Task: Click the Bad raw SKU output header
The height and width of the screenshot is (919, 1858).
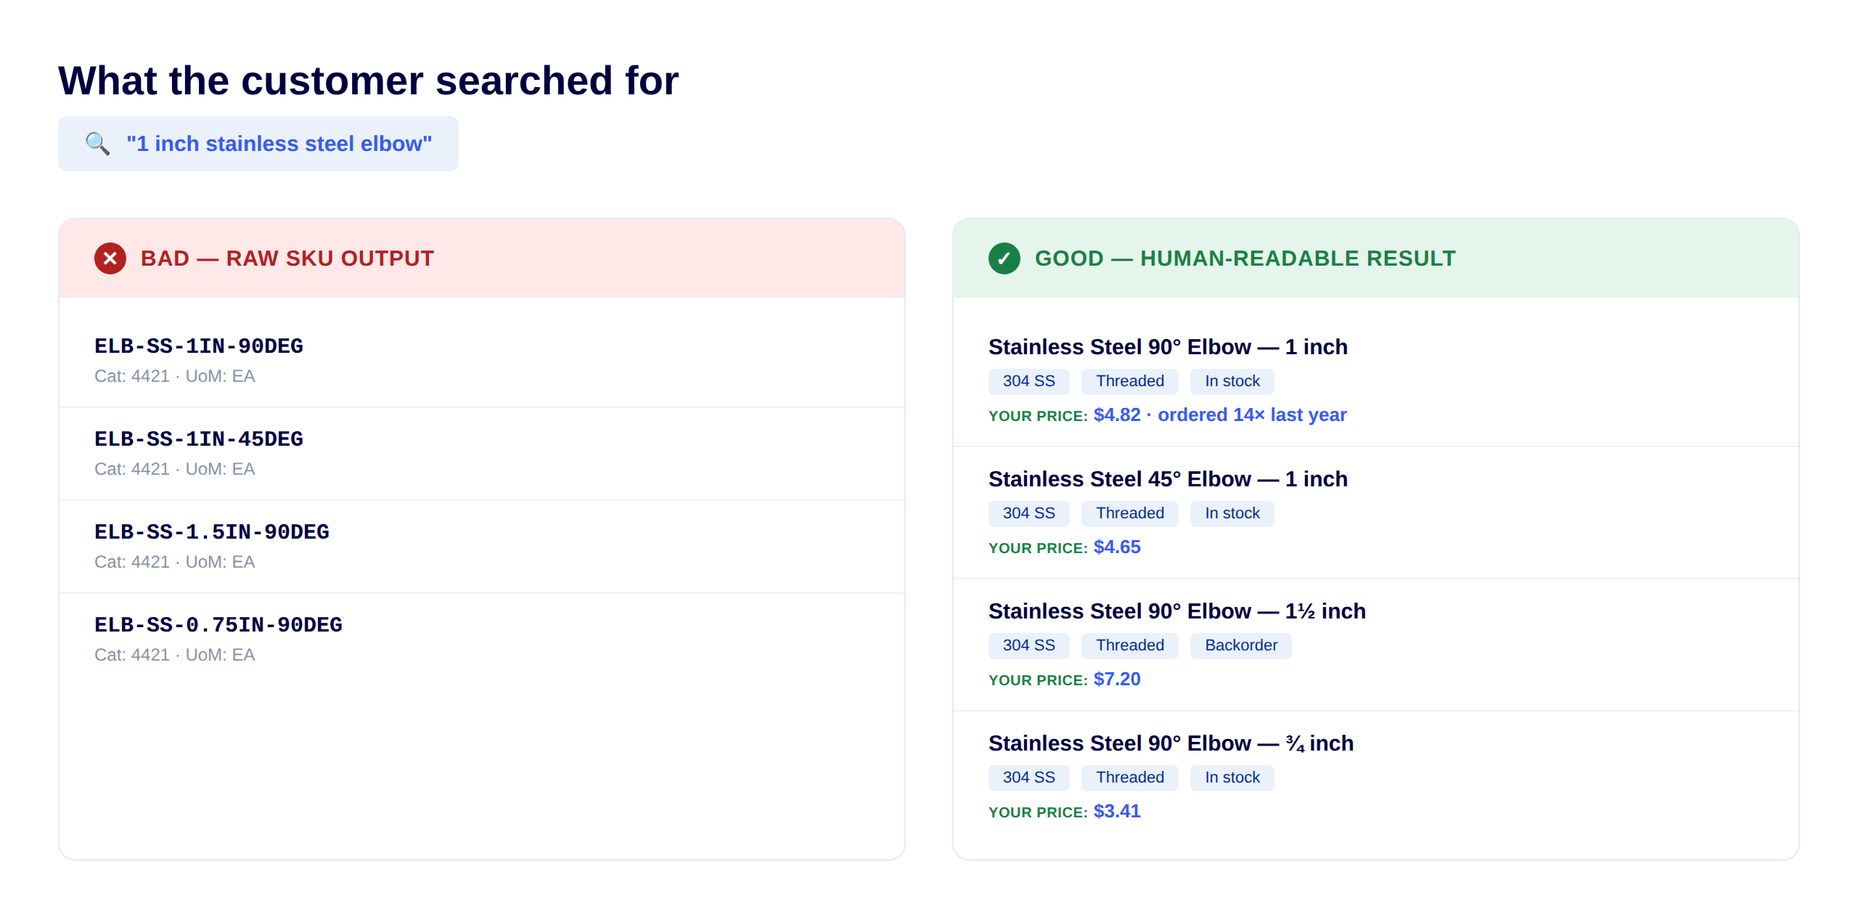Action: click(287, 258)
